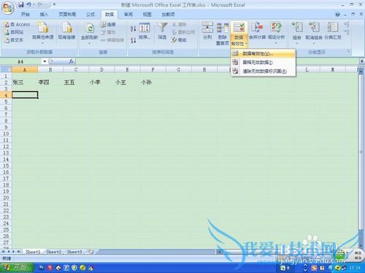Viewport: 365px width, 273px height.
Task: Expand the formula bar
Action: [362, 61]
